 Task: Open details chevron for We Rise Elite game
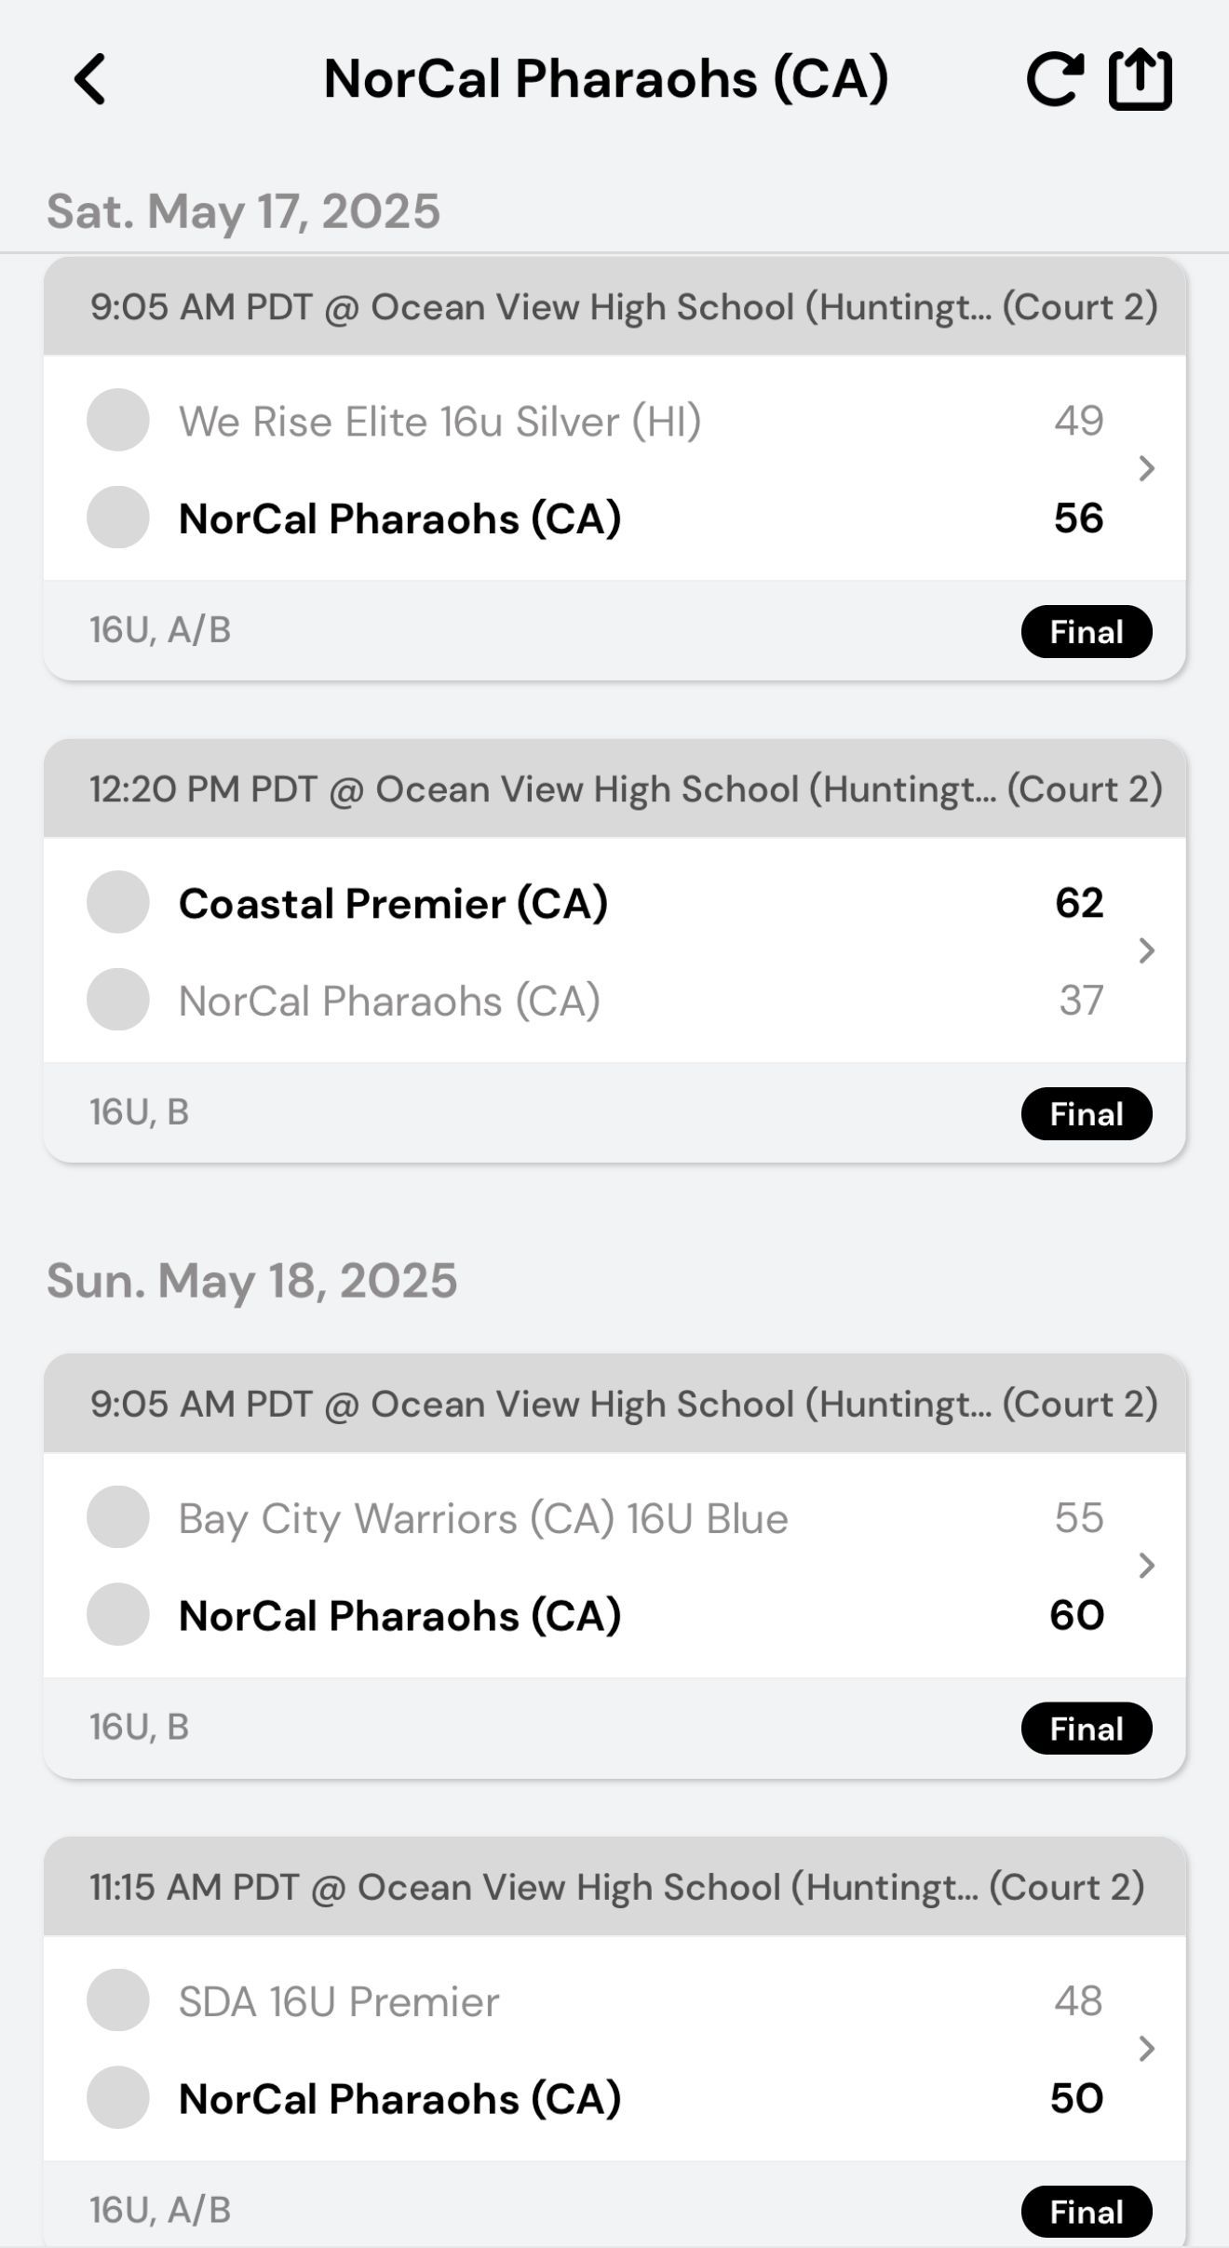(x=1146, y=468)
